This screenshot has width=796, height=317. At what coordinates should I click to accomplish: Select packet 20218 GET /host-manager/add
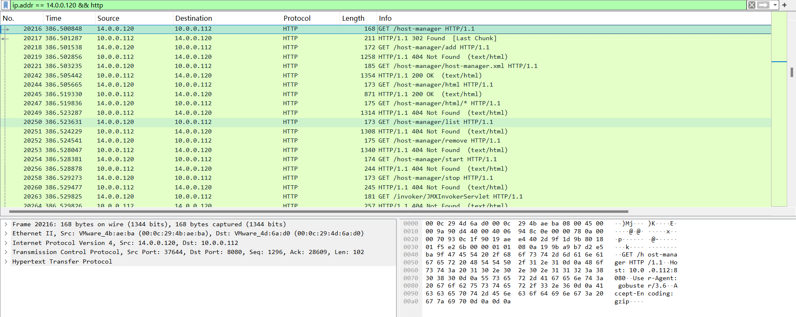click(386, 47)
